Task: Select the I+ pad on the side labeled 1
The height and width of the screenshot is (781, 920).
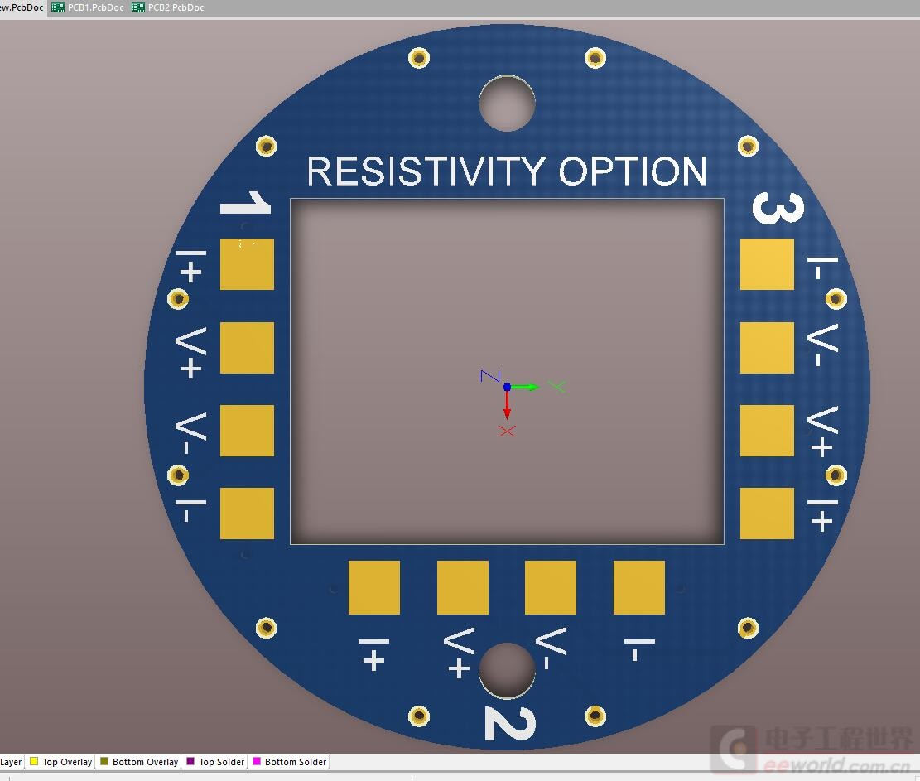Action: pyautogui.click(x=247, y=264)
